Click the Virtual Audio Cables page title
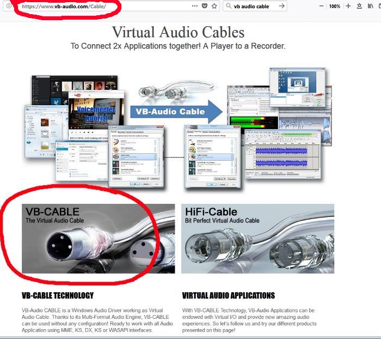 pyautogui.click(x=178, y=32)
